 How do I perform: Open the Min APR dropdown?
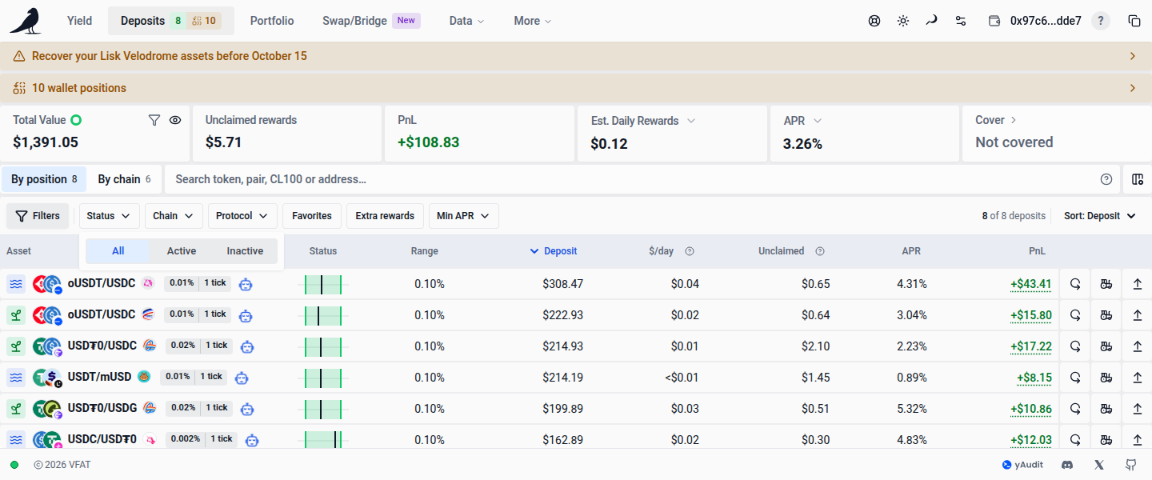[x=464, y=216]
